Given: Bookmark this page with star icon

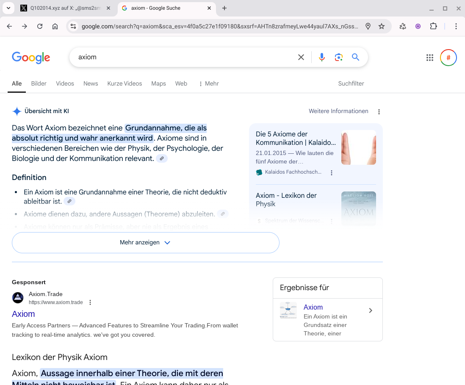Looking at the screenshot, I should tap(382, 26).
